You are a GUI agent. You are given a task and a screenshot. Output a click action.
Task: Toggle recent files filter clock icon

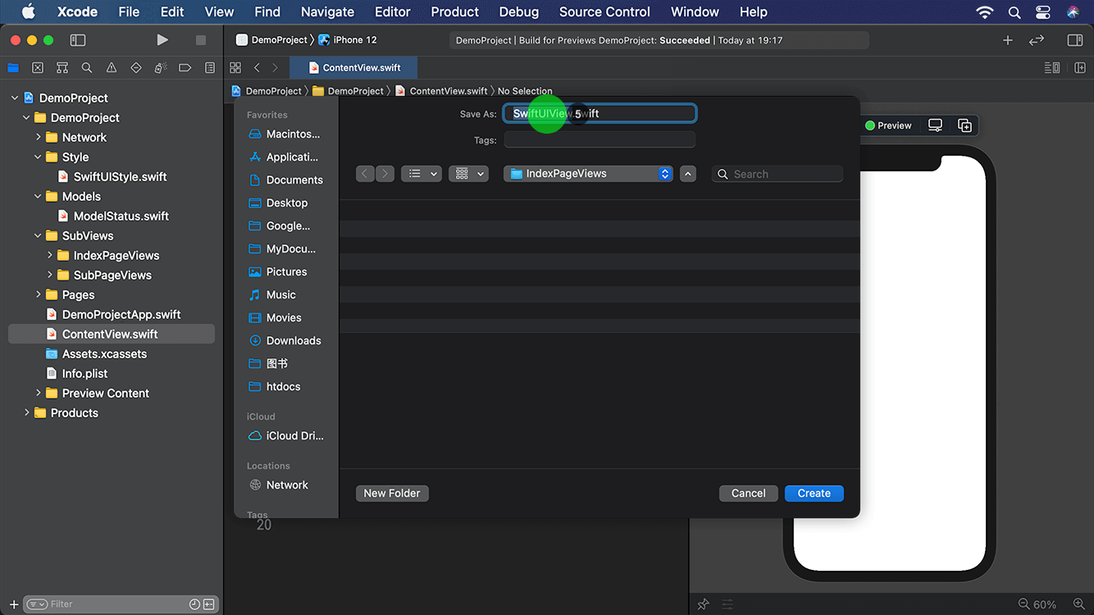coord(194,604)
